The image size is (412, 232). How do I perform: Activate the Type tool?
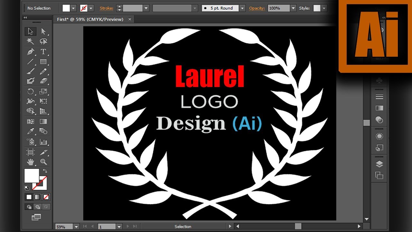pyautogui.click(x=43, y=52)
